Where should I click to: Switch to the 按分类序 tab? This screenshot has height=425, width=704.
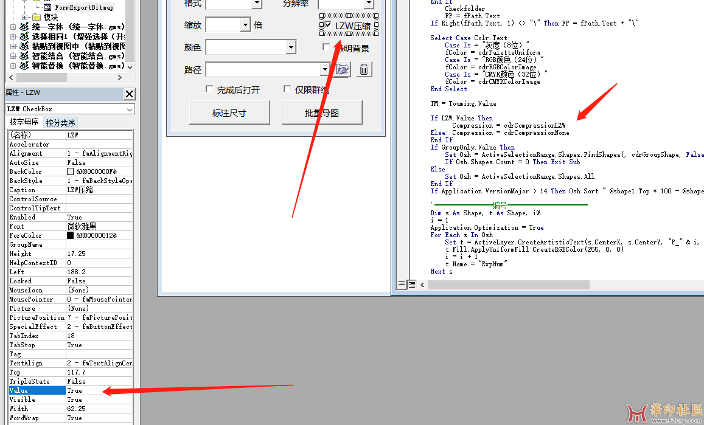[x=61, y=123]
